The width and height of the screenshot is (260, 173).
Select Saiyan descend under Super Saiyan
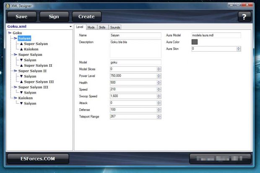tap(30, 60)
